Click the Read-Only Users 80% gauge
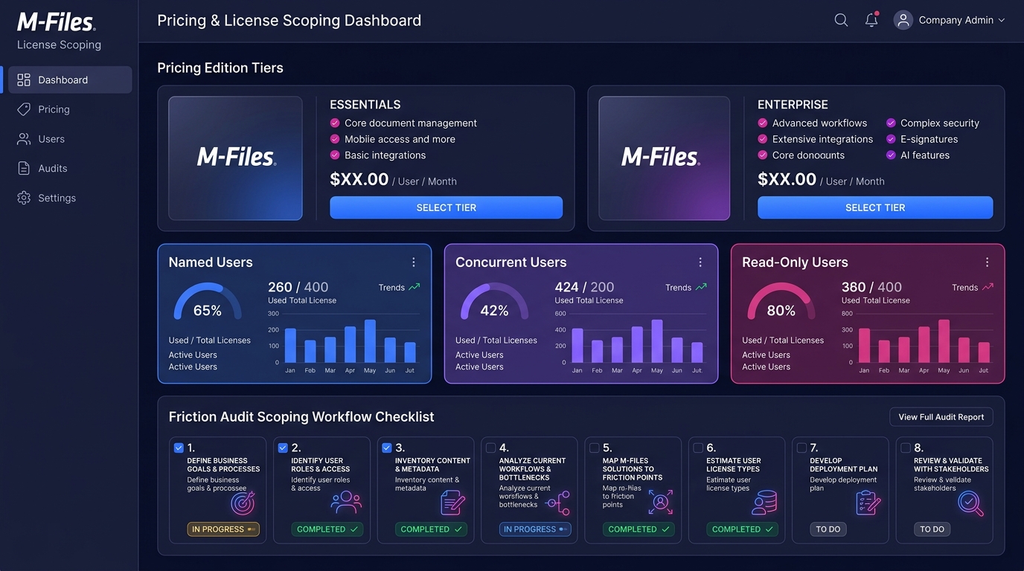1024x571 pixels. click(x=781, y=303)
